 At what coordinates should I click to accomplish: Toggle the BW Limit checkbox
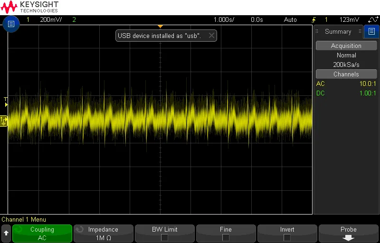(164, 237)
